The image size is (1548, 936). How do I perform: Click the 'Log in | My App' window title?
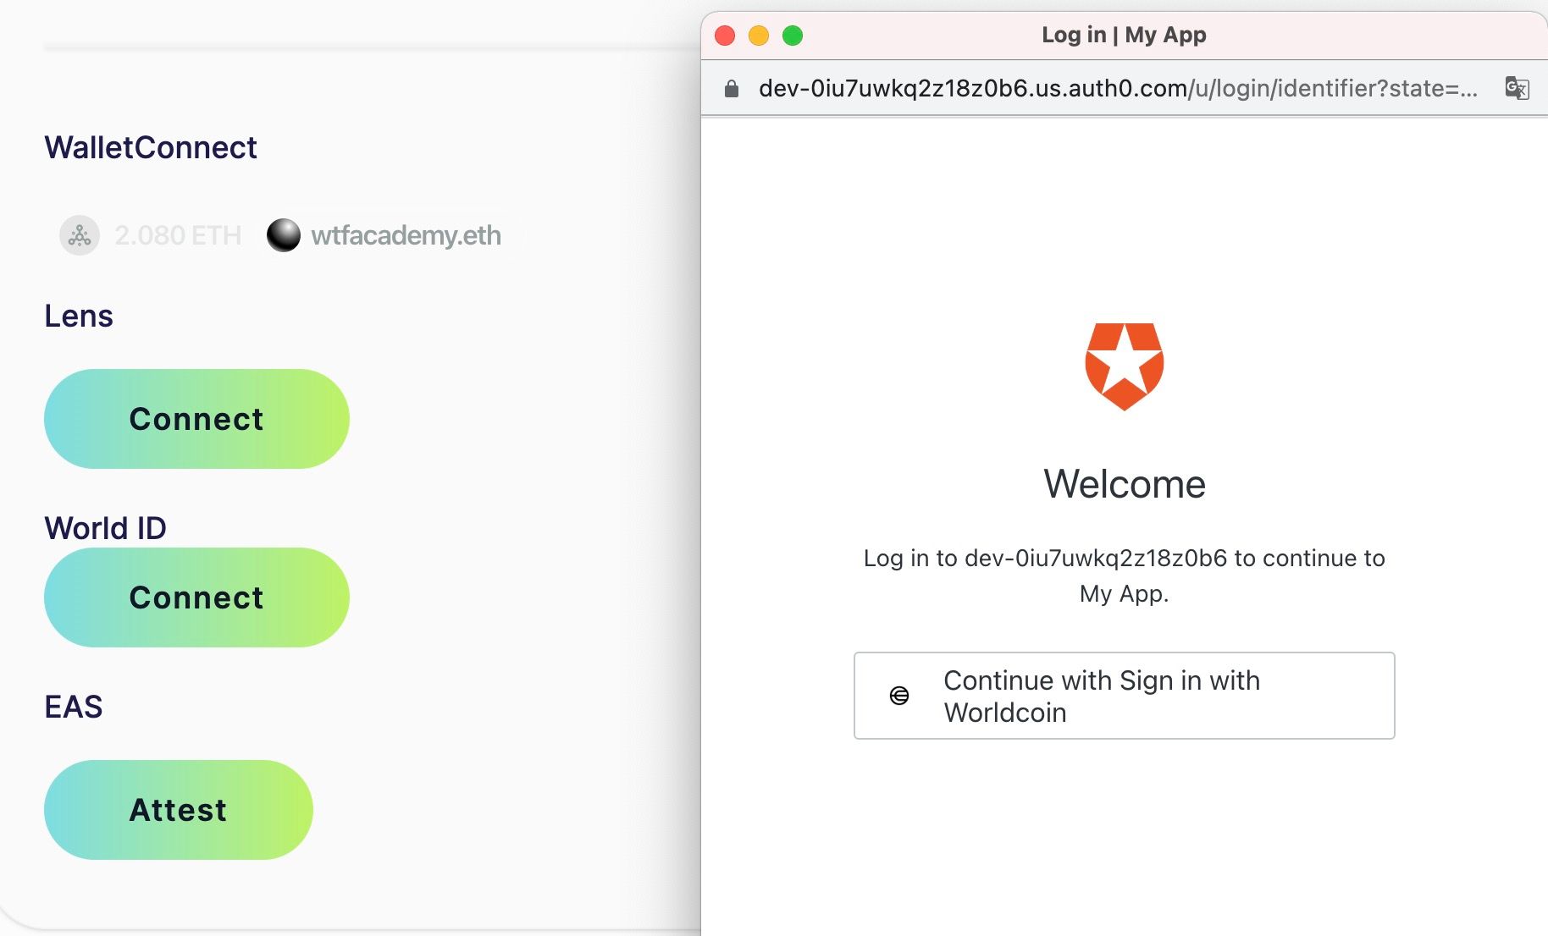coord(1124,35)
